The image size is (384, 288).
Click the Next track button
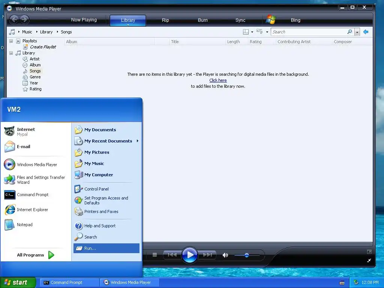pyautogui.click(x=207, y=255)
